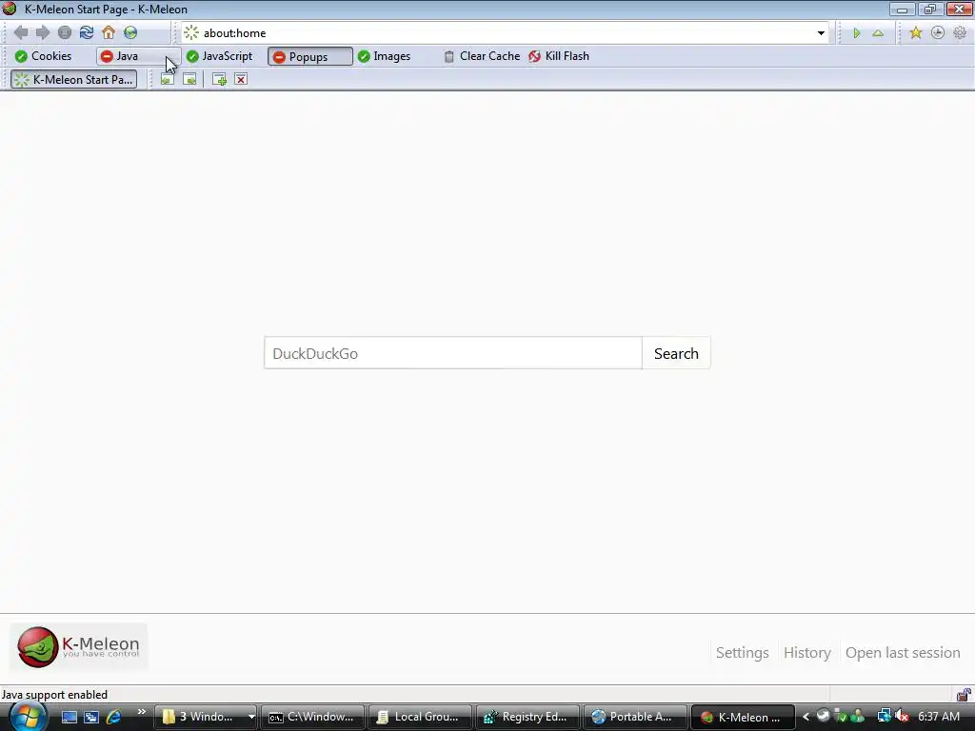This screenshot has height=731, width=975.
Task: Click the network tray icon
Action: 883,717
